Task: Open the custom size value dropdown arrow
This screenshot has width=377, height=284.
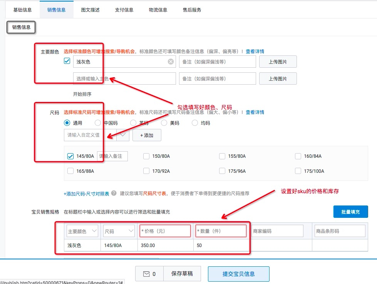Action: (x=123, y=135)
